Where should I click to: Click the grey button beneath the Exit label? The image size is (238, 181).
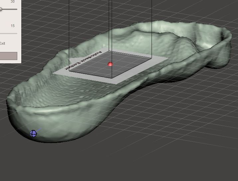(9, 56)
